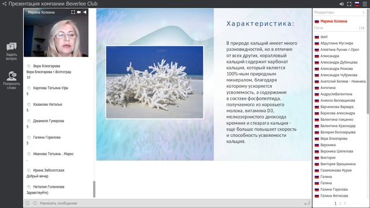Select participant Ангелина
This screenshot has height=208, width=370.
[328, 88]
